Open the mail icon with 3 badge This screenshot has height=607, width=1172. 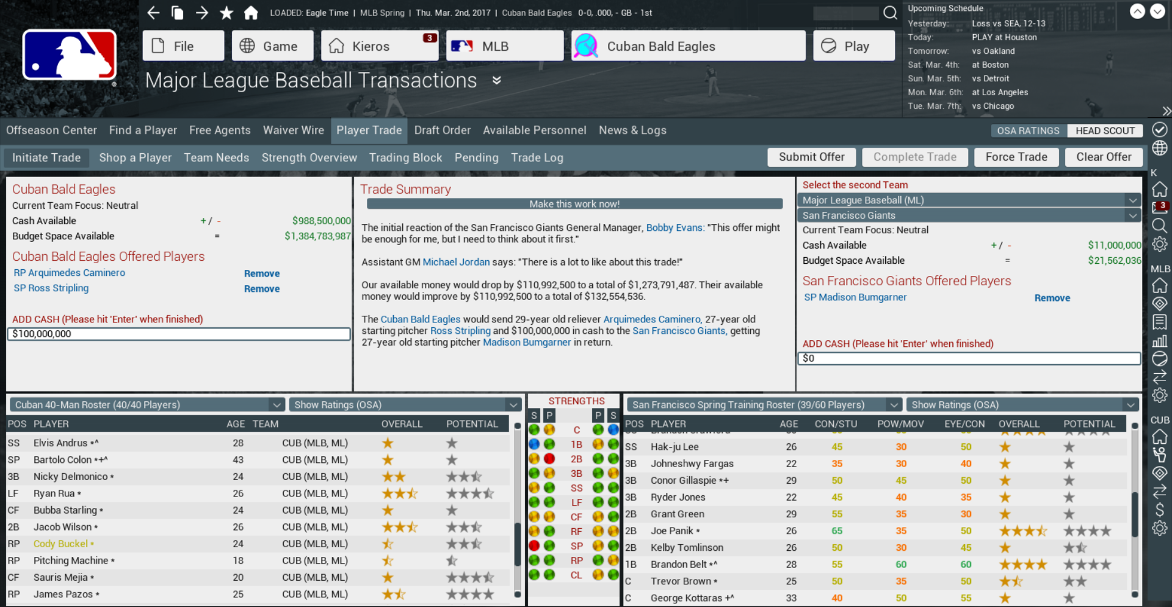(x=1160, y=208)
